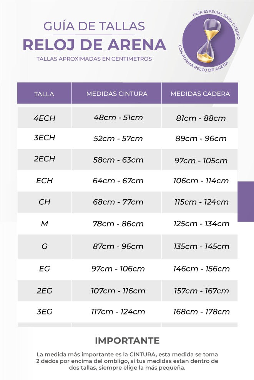The image size is (254, 380).
Task: Click the G size label
Action: point(45,246)
